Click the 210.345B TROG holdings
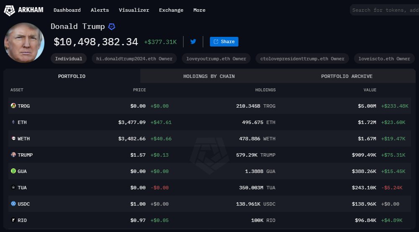This screenshot has width=419, height=232. pyautogui.click(x=256, y=106)
